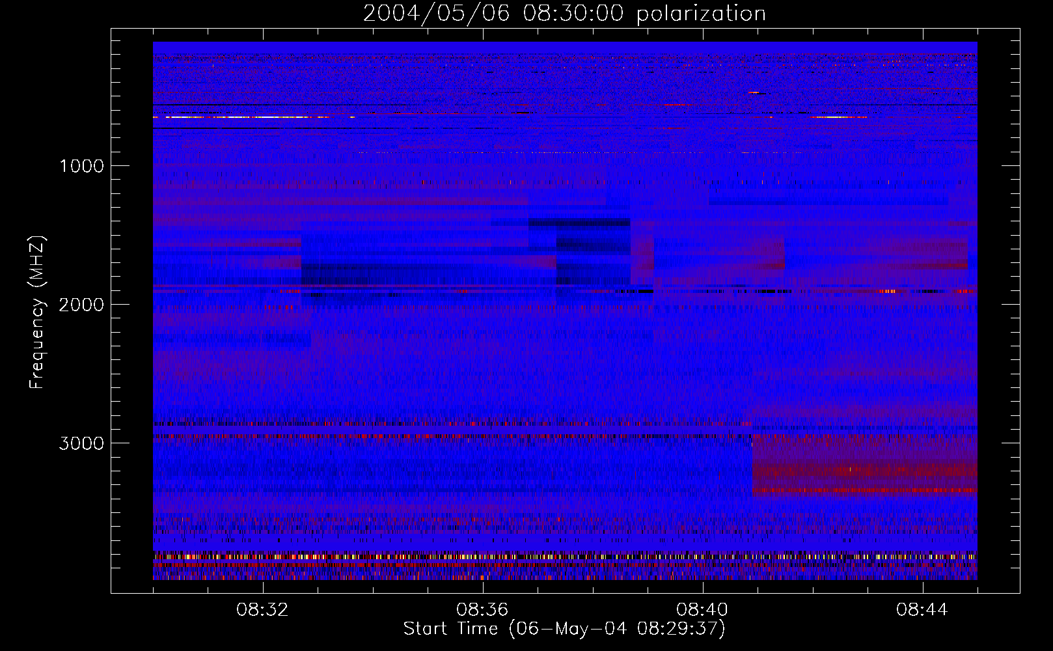Click the "Frequency (MHZ)" axis label
Image resolution: width=1053 pixels, height=651 pixels.
pos(37,312)
